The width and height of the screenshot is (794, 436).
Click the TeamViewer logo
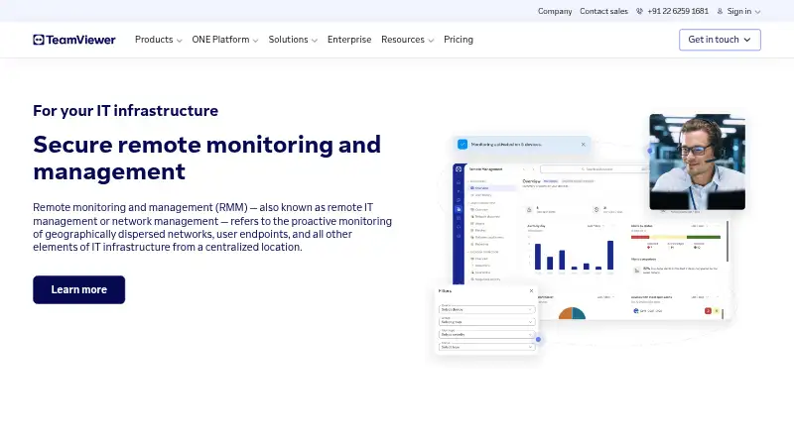tap(73, 40)
